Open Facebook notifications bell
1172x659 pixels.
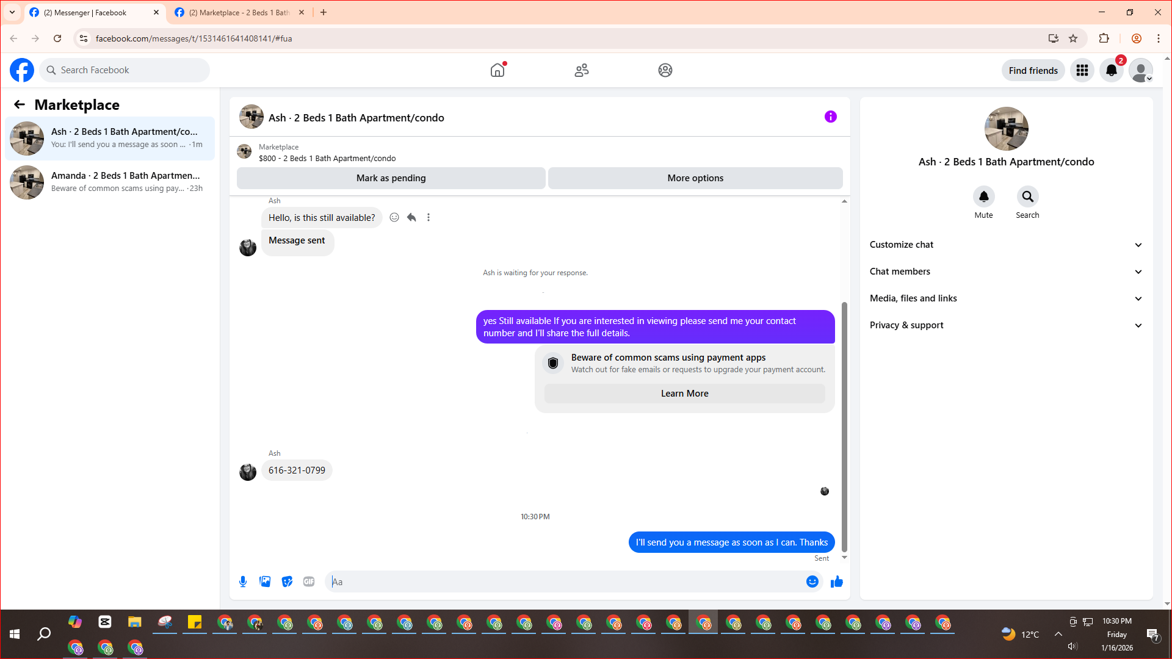pos(1111,70)
